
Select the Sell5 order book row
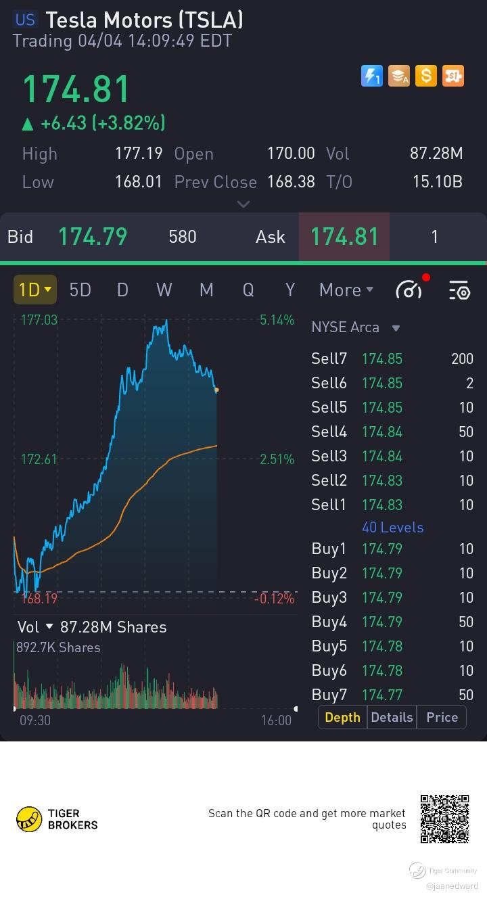pyautogui.click(x=392, y=407)
